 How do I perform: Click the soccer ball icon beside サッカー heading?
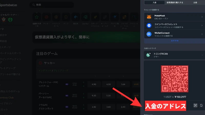pyautogui.click(x=40, y=63)
